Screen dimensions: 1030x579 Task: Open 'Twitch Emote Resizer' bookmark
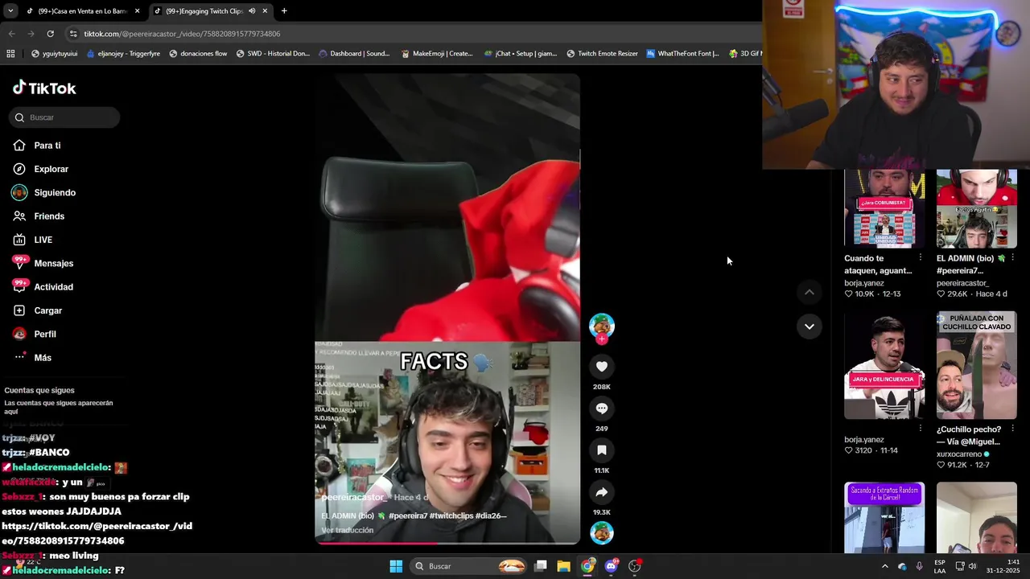coord(602,54)
